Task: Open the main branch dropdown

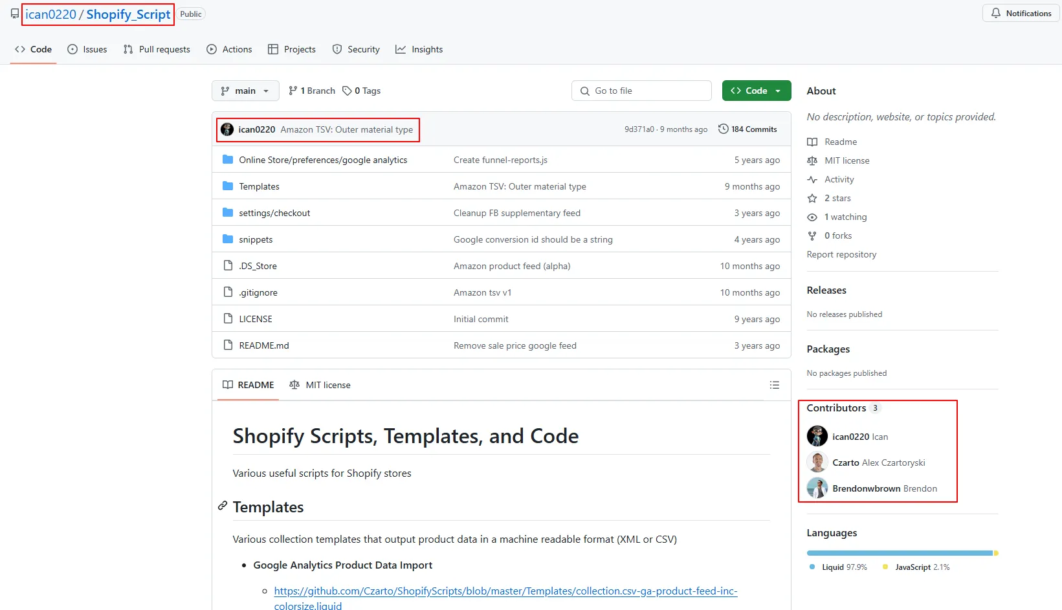Action: click(x=245, y=91)
